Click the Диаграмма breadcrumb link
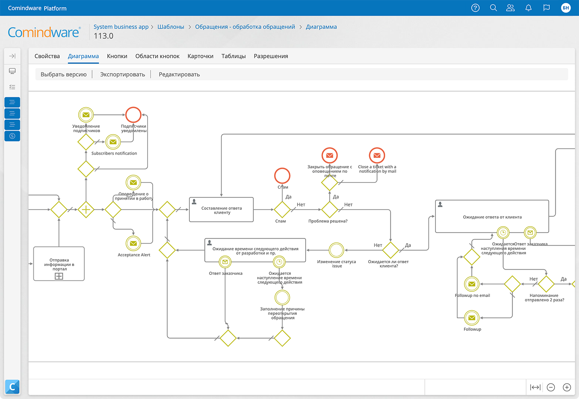579x399 pixels. tap(321, 27)
